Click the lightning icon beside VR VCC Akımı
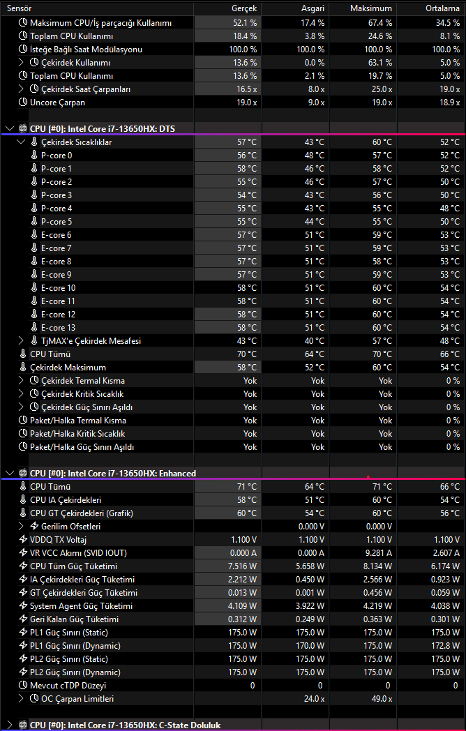The height and width of the screenshot is (731, 466). (23, 552)
